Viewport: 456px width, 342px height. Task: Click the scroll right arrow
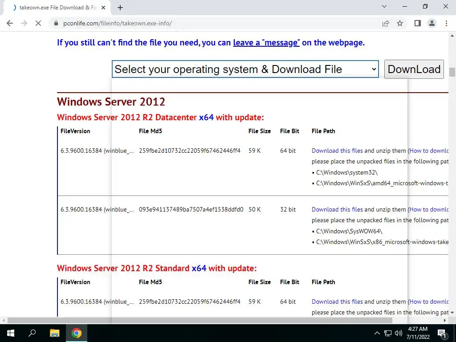[445, 320]
